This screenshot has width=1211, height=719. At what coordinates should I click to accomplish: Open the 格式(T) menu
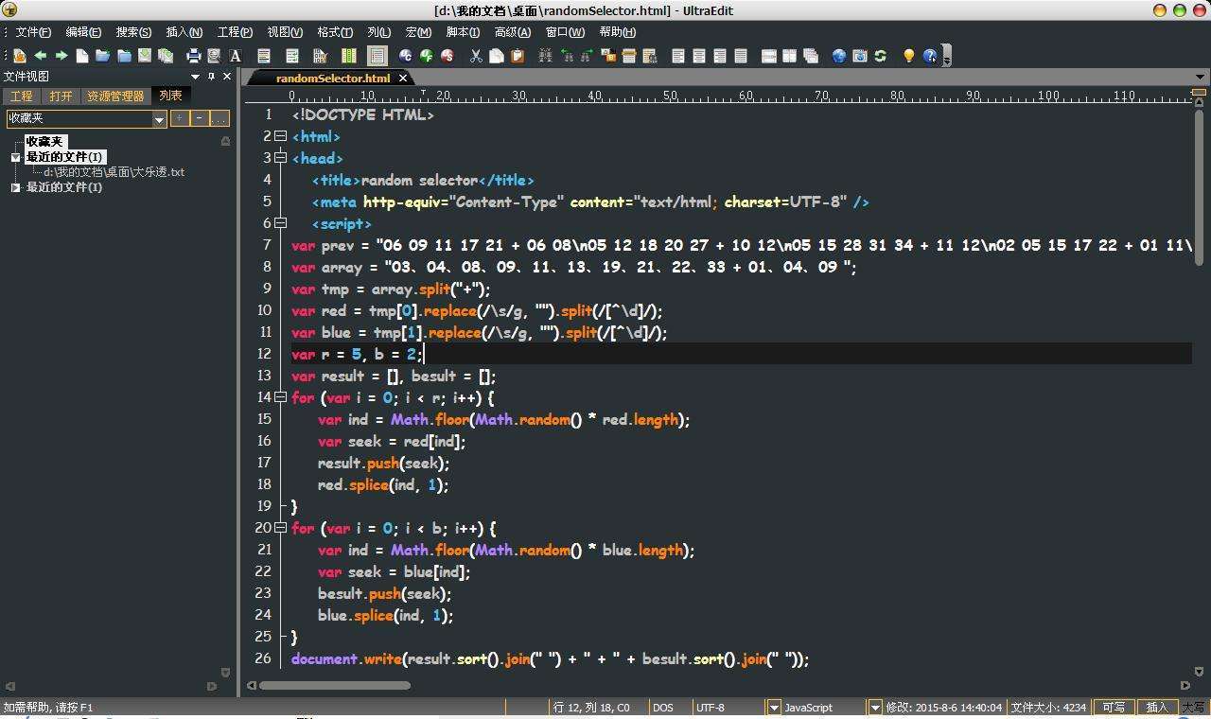point(334,32)
